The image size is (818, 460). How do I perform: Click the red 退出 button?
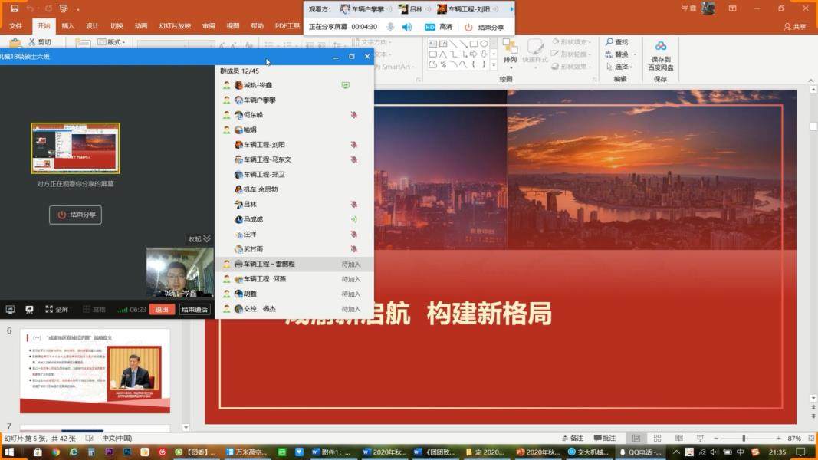coord(162,309)
